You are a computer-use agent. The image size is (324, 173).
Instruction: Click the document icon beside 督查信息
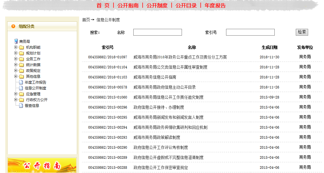[x=21, y=106]
